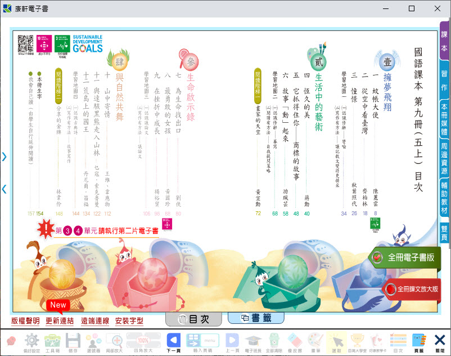Select the 局部放大 magnifier tool
This screenshot has width=451, height=356.
pyautogui.click(x=115, y=341)
